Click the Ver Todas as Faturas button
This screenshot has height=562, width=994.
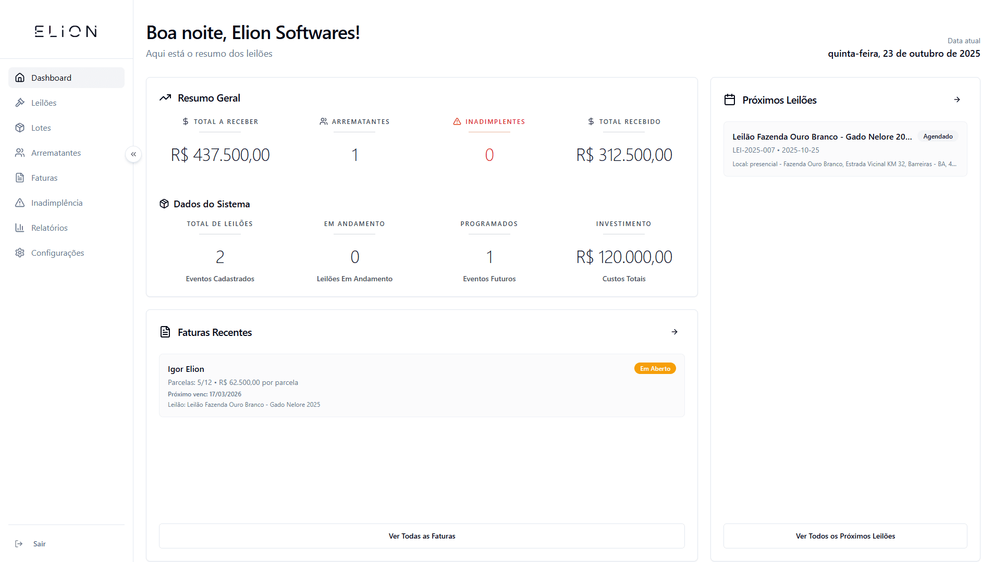pyautogui.click(x=422, y=536)
